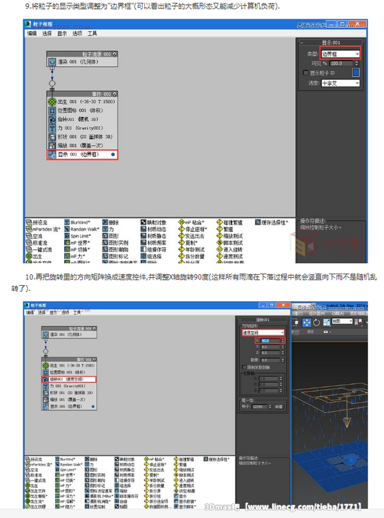Select the 力 001 Gravity operator icon, upper window
The width and height of the screenshot is (384, 518).
[x=52, y=128]
